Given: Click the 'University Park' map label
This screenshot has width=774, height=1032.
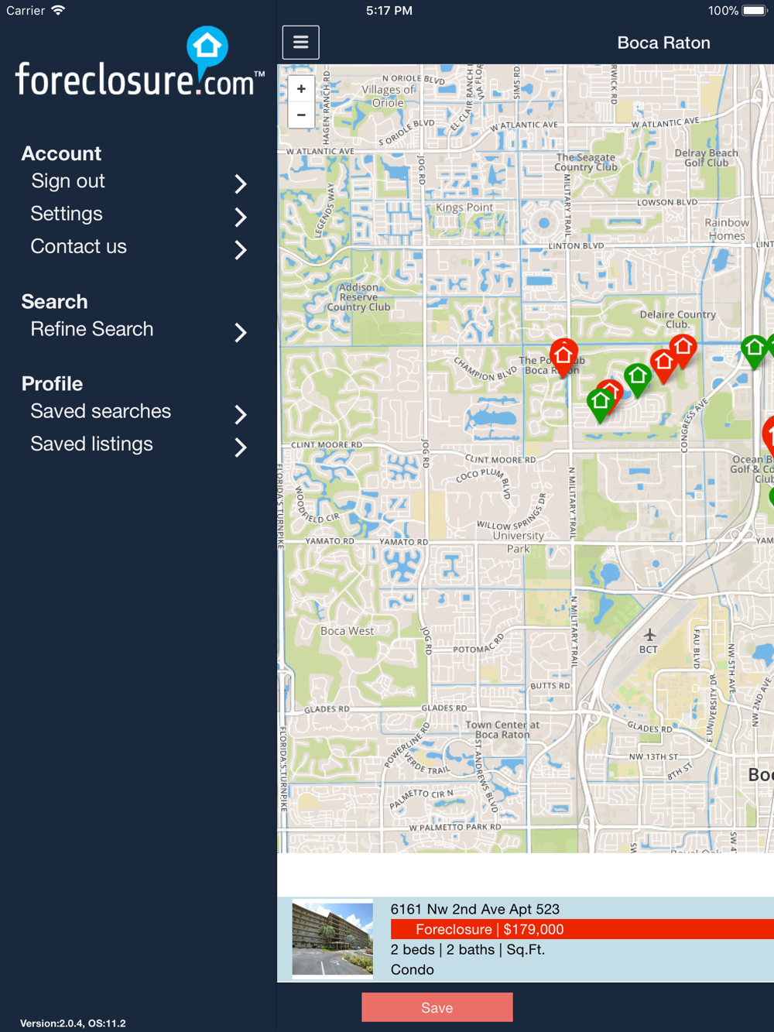Looking at the screenshot, I should 519,542.
